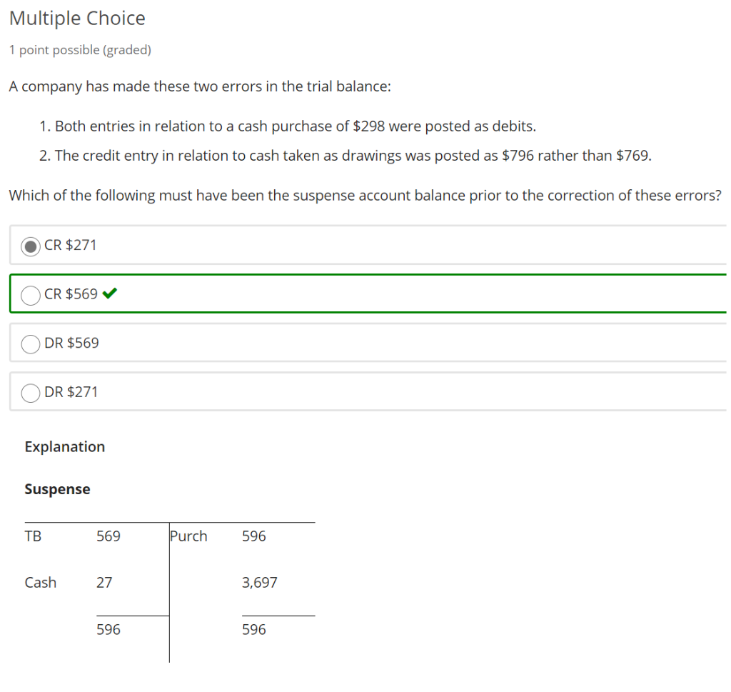This screenshot has height=692, width=731.
Task: Click the Suspense label in the explanation
Action: [57, 489]
